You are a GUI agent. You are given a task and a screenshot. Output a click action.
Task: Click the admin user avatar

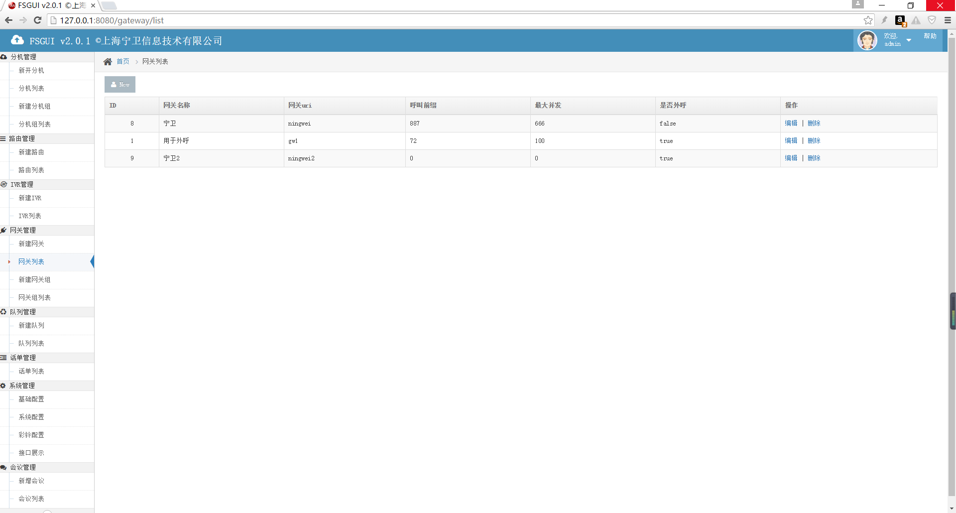tap(867, 40)
